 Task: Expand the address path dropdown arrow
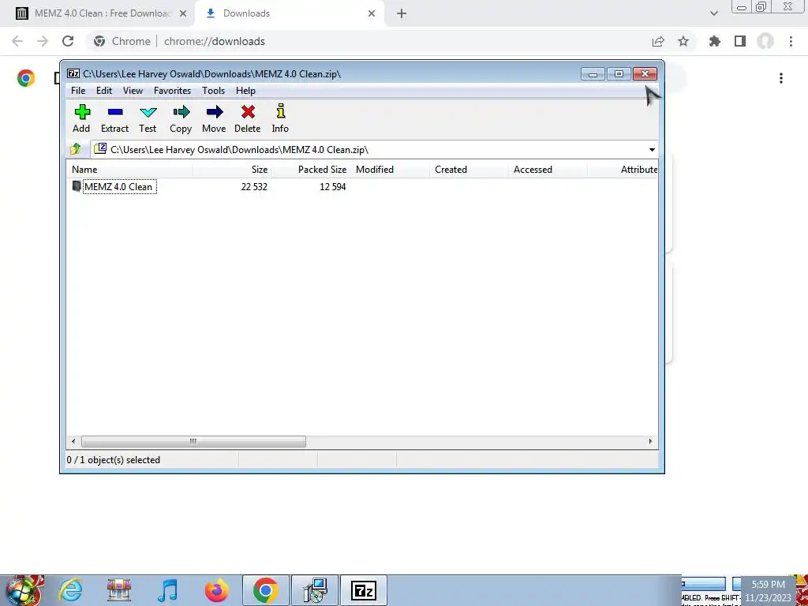652,150
